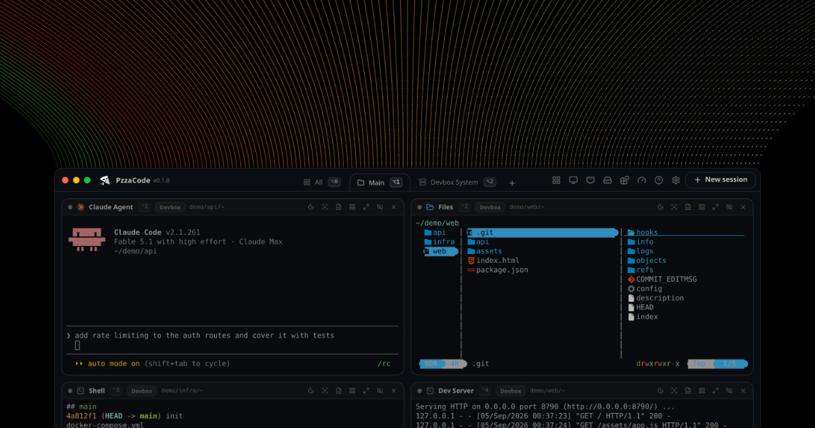Maximize the Shell panel with the expand arrows
The width and height of the screenshot is (815, 428).
point(366,391)
